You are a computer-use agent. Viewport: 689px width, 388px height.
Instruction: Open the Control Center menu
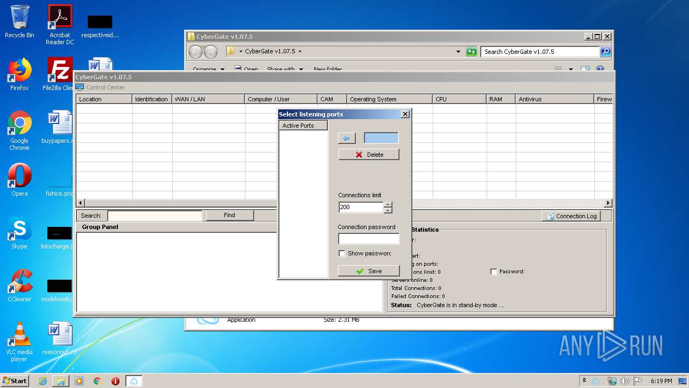(x=100, y=87)
